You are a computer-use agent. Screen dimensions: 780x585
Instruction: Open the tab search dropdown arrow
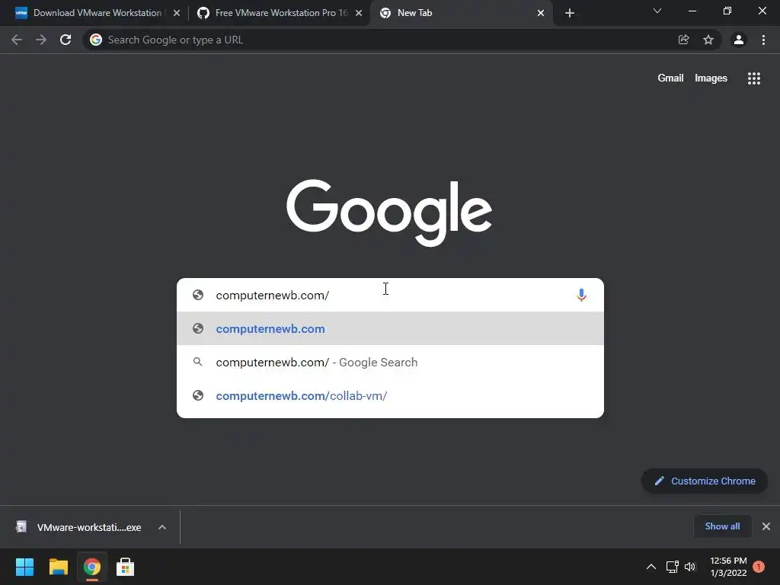657,11
